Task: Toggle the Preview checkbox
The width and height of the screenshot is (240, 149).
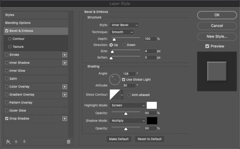Action: click(207, 46)
